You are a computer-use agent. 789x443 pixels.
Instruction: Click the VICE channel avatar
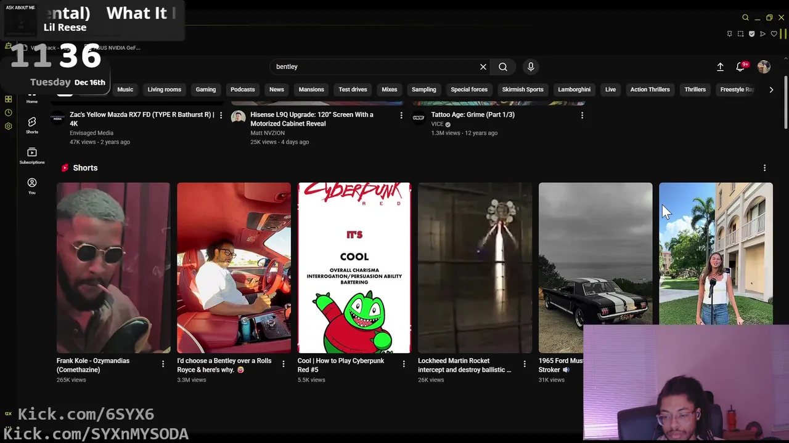[419, 118]
